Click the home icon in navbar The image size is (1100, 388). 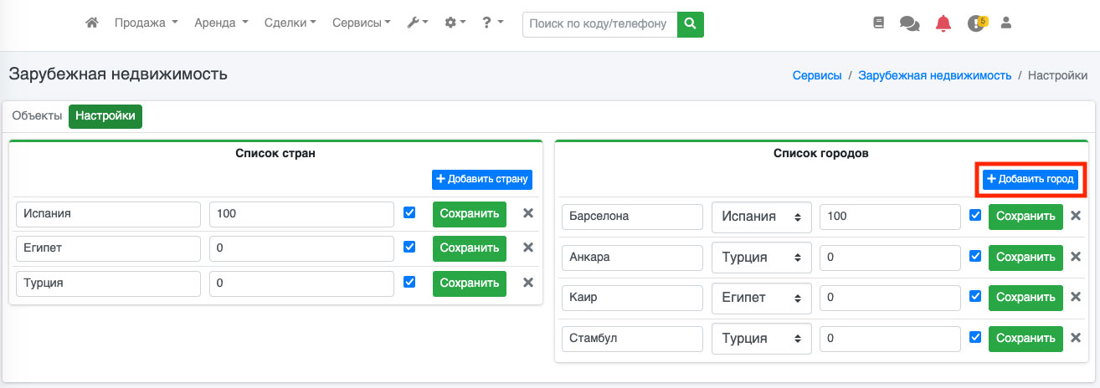point(92,23)
